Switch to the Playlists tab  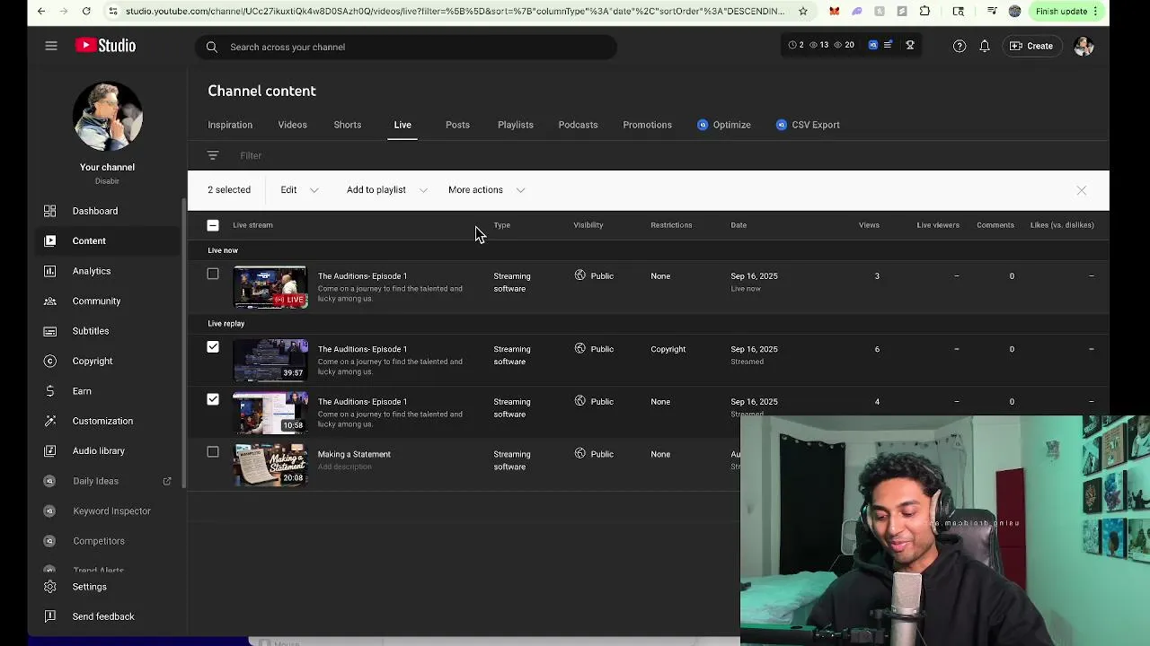pyautogui.click(x=516, y=125)
